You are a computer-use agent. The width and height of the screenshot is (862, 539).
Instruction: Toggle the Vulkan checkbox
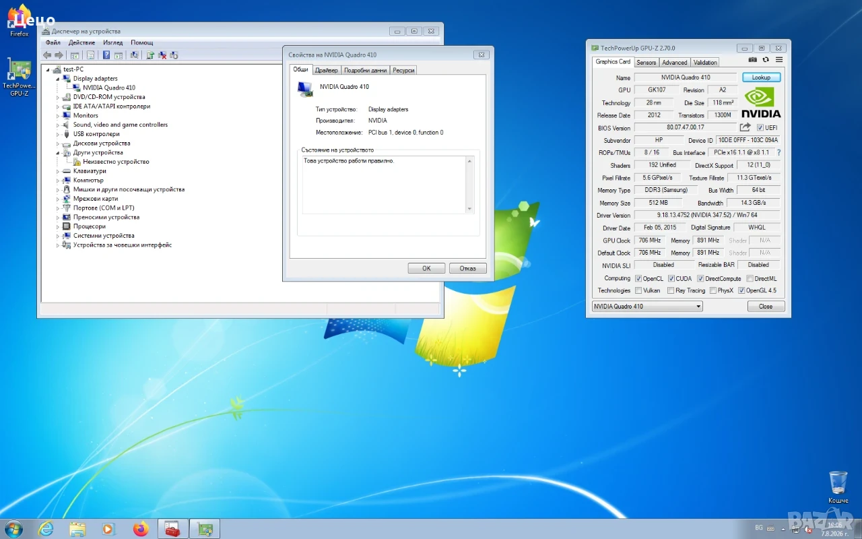(638, 291)
